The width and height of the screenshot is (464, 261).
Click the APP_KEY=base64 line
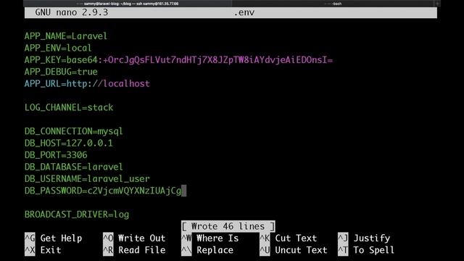(x=178, y=60)
